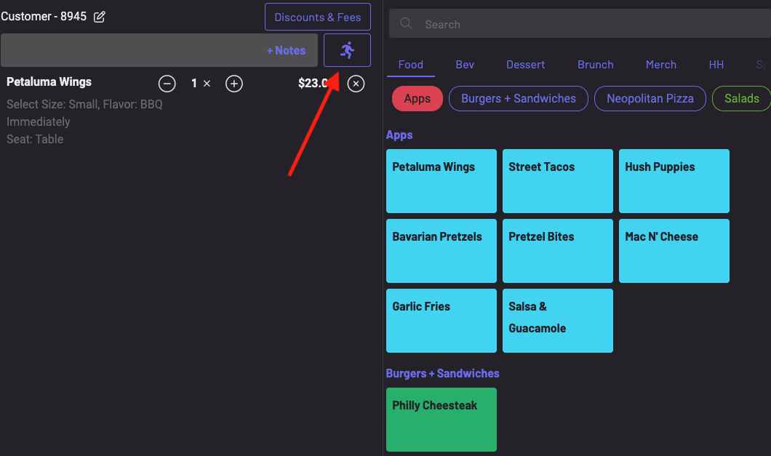Open the Dessert tab
771x456 pixels.
(x=525, y=65)
